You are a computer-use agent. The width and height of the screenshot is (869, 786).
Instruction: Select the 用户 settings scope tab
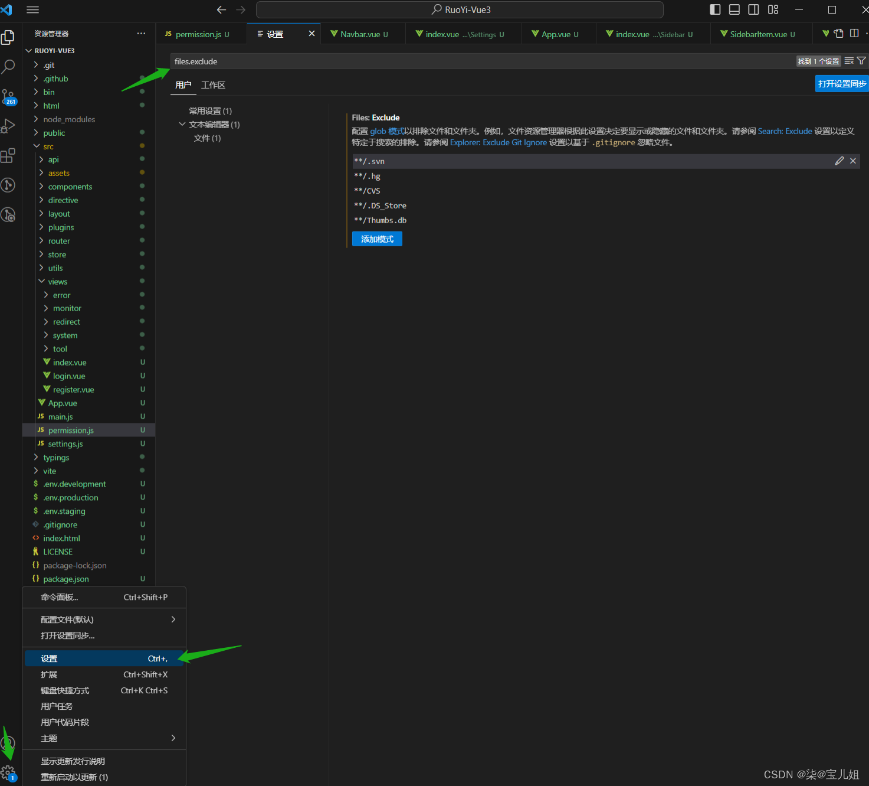coord(183,85)
